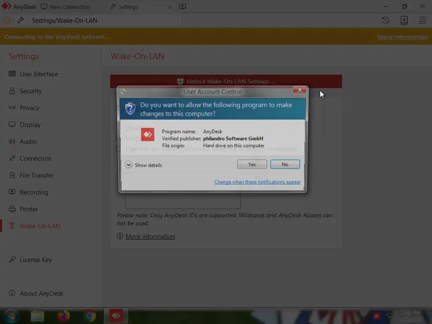Image resolution: width=432 pixels, height=324 pixels.
Task: Click the network tray icon
Action: [389, 316]
